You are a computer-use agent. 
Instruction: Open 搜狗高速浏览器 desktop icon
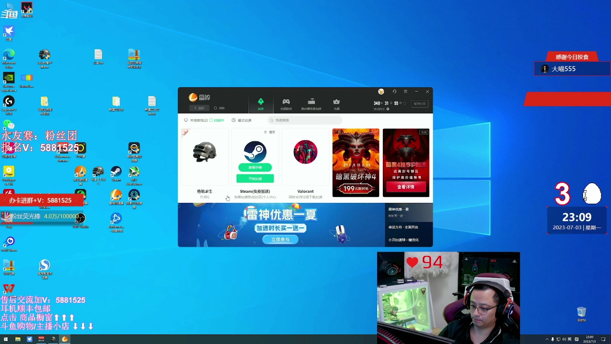[x=45, y=269]
